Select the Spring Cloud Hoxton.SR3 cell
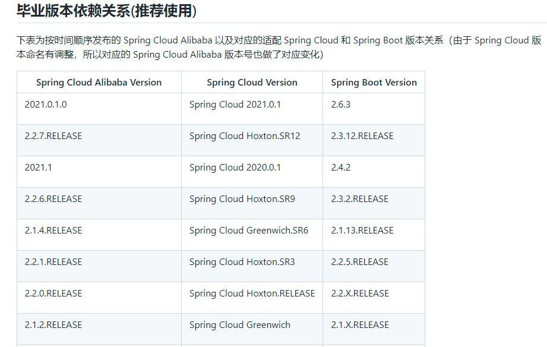This screenshot has height=347, width=547. 242,262
